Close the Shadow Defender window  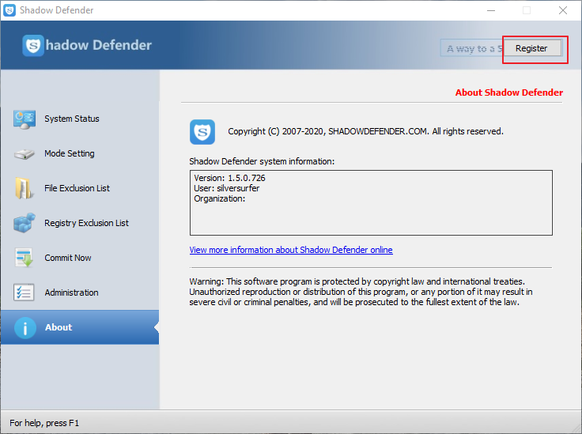point(563,10)
